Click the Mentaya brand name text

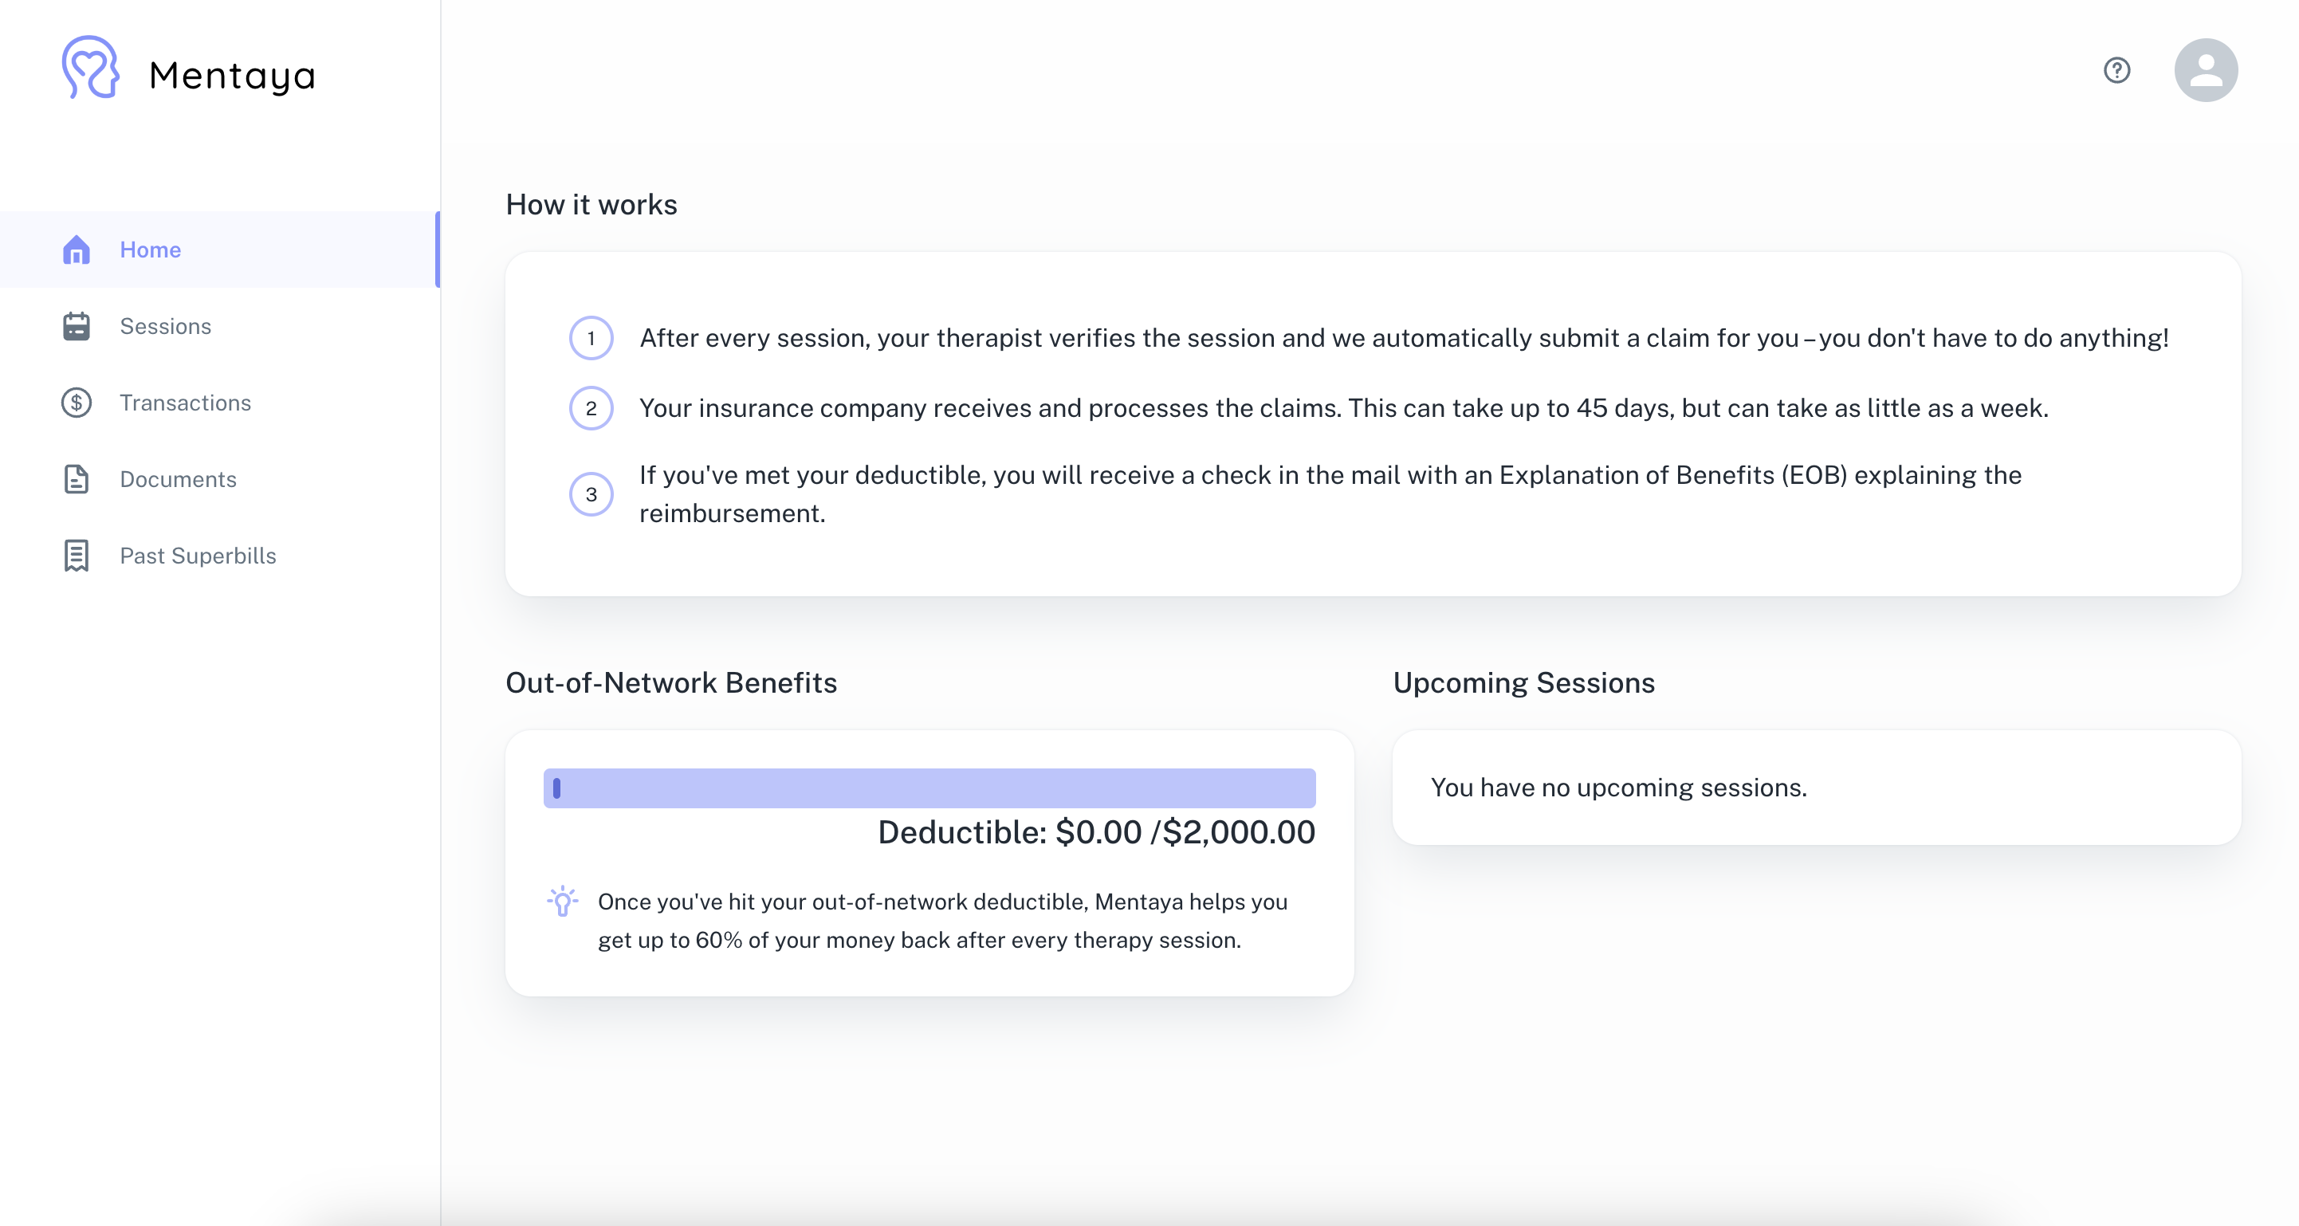coord(232,75)
